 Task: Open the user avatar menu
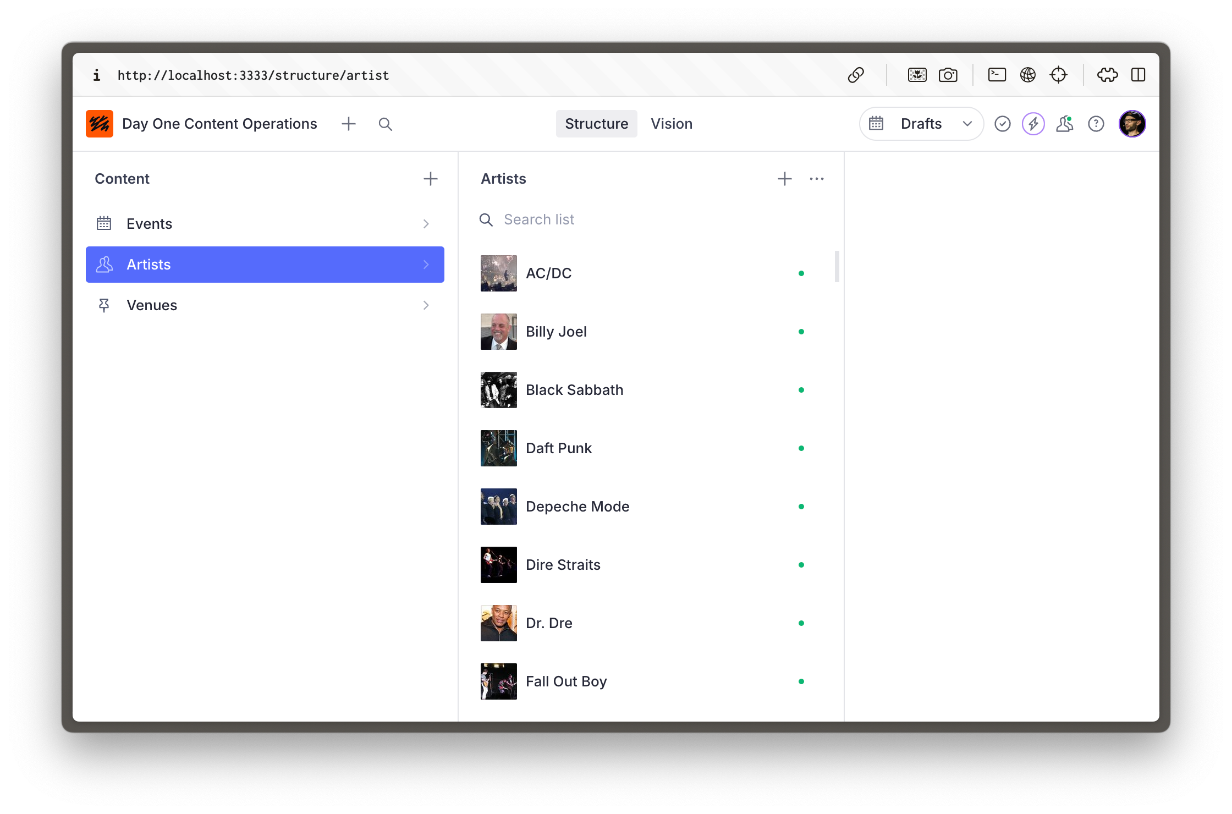click(1132, 124)
